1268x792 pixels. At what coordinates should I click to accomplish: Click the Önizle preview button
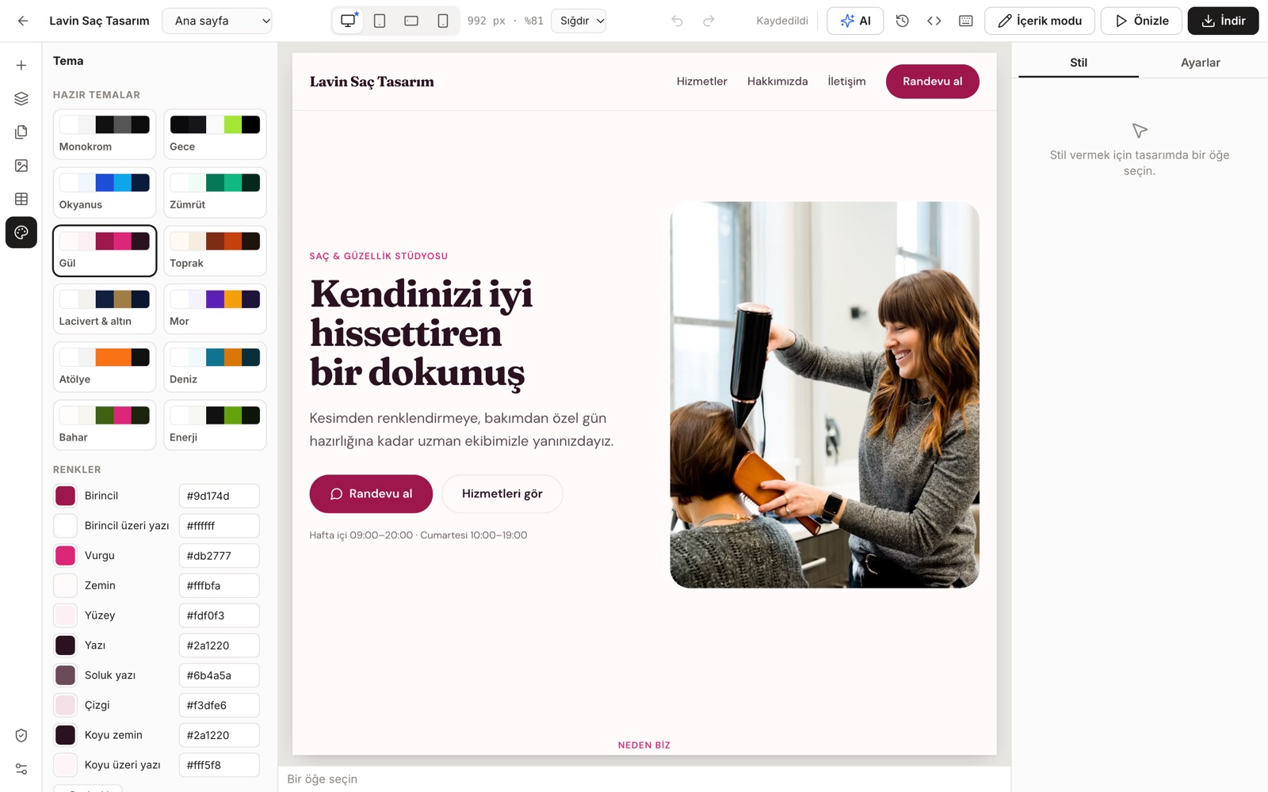click(x=1141, y=21)
